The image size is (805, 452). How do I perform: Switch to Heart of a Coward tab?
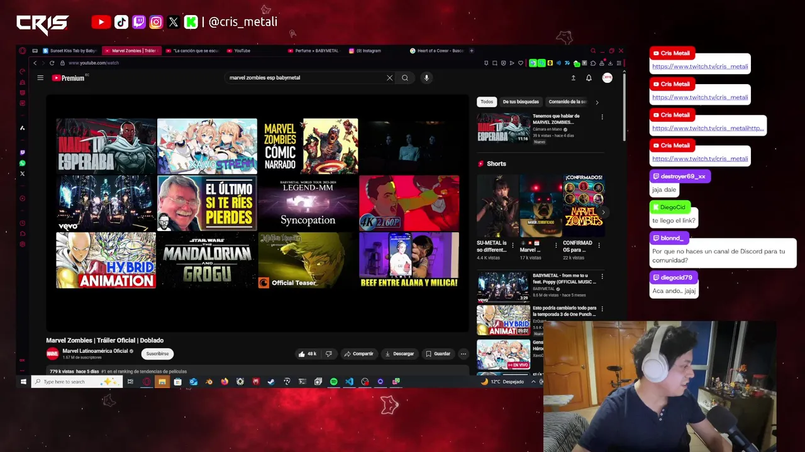437,51
